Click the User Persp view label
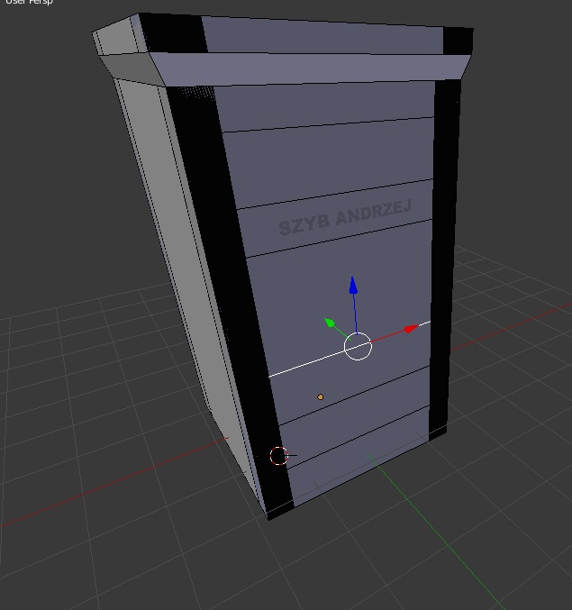The width and height of the screenshot is (572, 610). tap(27, 3)
